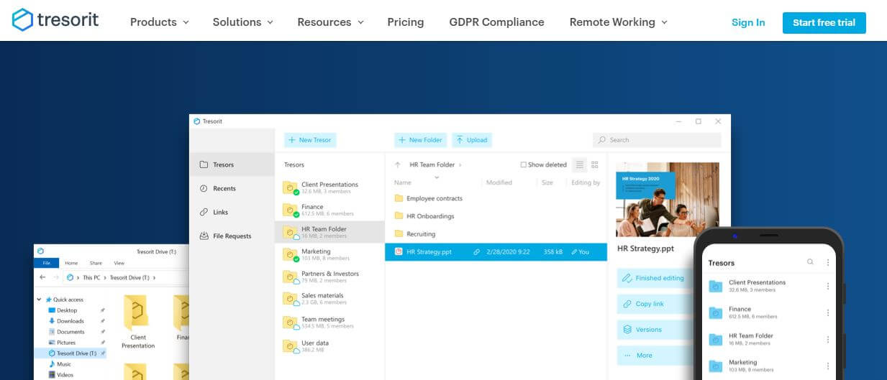
Task: Select Tresors in the app sidebar
Action: [x=232, y=164]
